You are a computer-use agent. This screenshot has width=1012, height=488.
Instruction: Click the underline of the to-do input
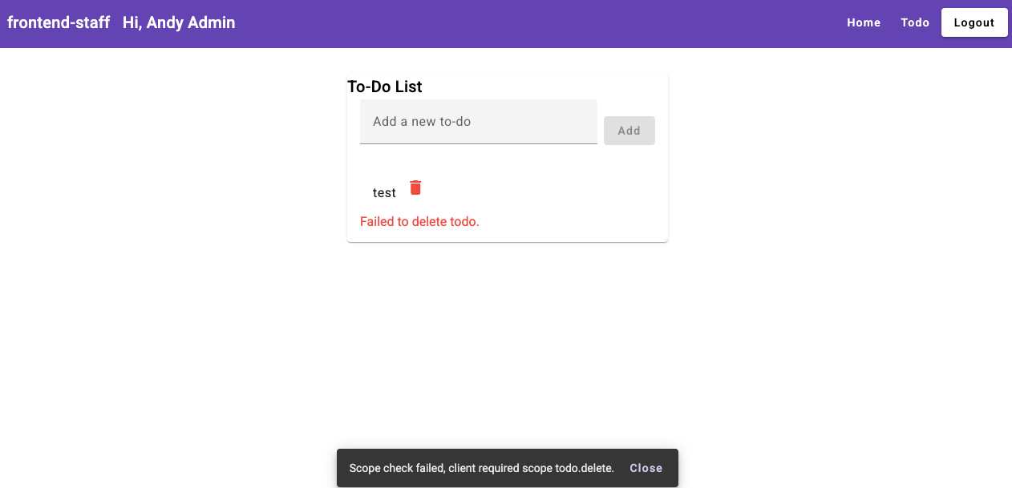pos(479,143)
